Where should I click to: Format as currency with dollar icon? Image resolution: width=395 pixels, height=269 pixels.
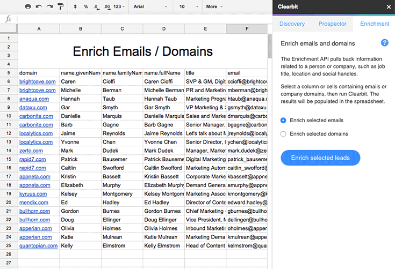[x=75, y=6]
